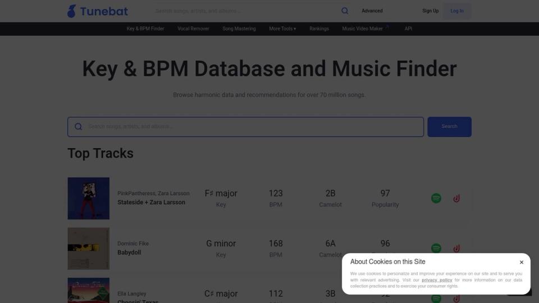Click the top header search field

point(246,11)
